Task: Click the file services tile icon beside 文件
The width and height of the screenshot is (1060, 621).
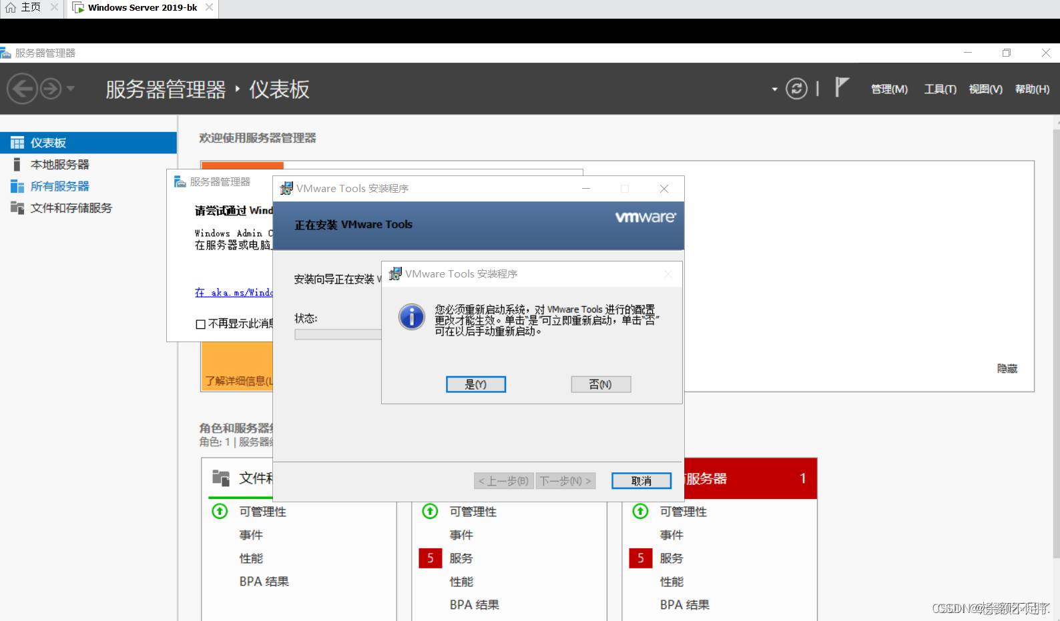Action: point(221,478)
